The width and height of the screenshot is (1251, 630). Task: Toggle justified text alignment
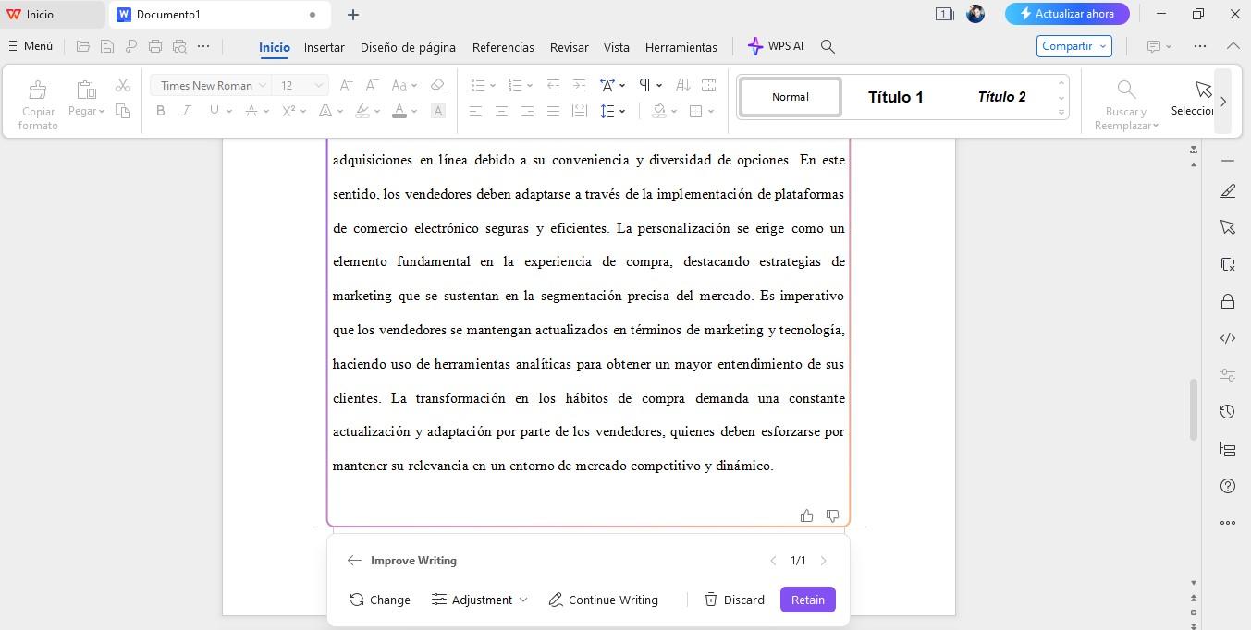553,111
